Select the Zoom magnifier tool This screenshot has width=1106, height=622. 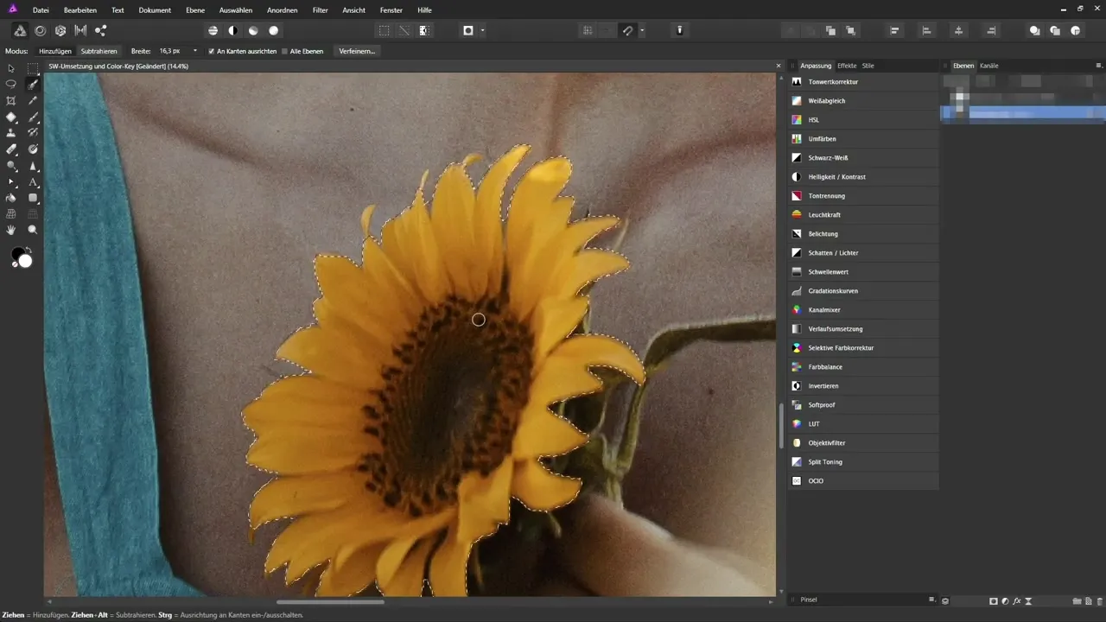click(33, 230)
